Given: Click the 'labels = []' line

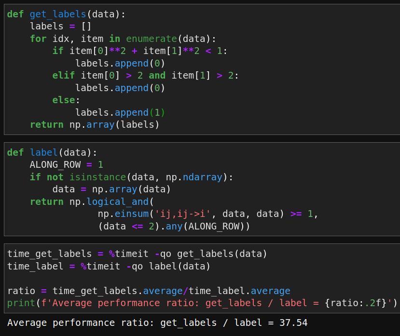Looking at the screenshot, I should 60,26.
